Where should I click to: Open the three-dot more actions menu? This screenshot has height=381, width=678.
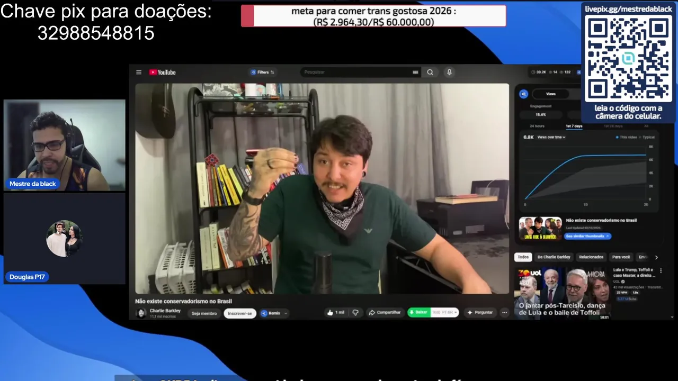click(x=504, y=313)
